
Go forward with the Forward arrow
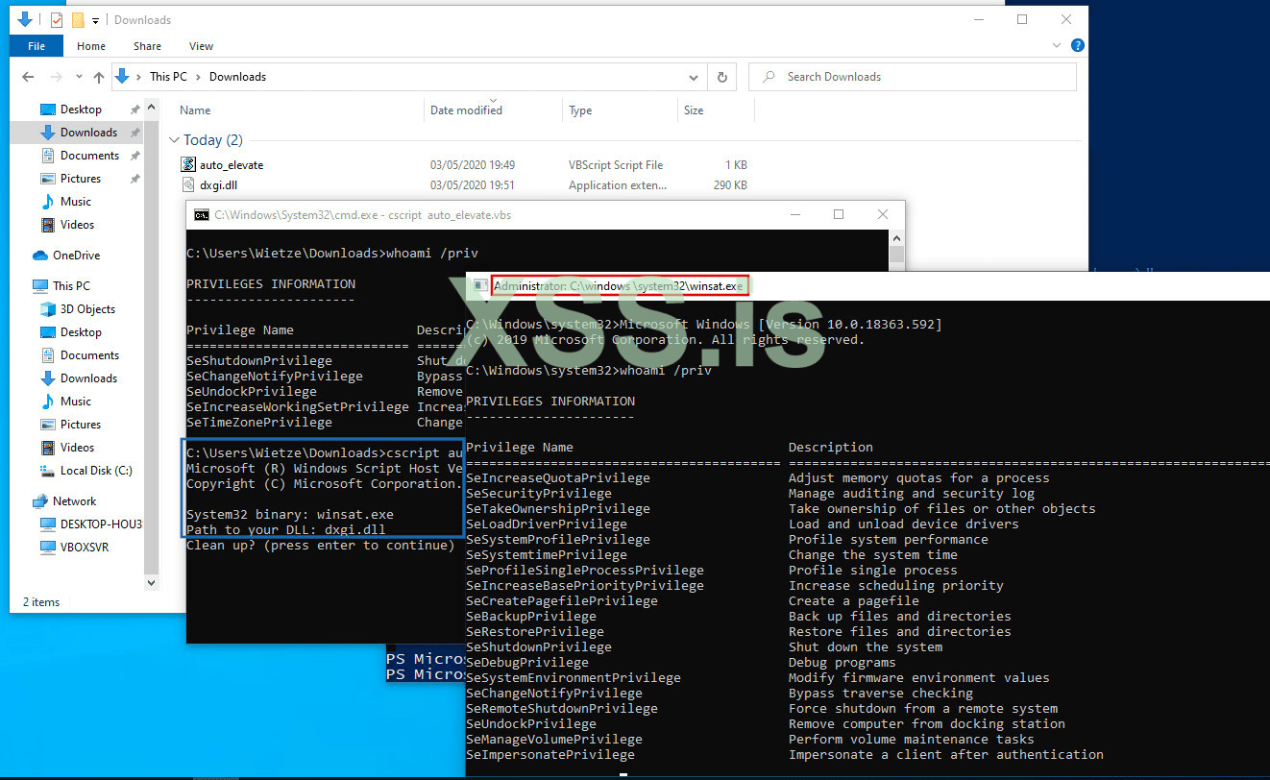point(57,77)
